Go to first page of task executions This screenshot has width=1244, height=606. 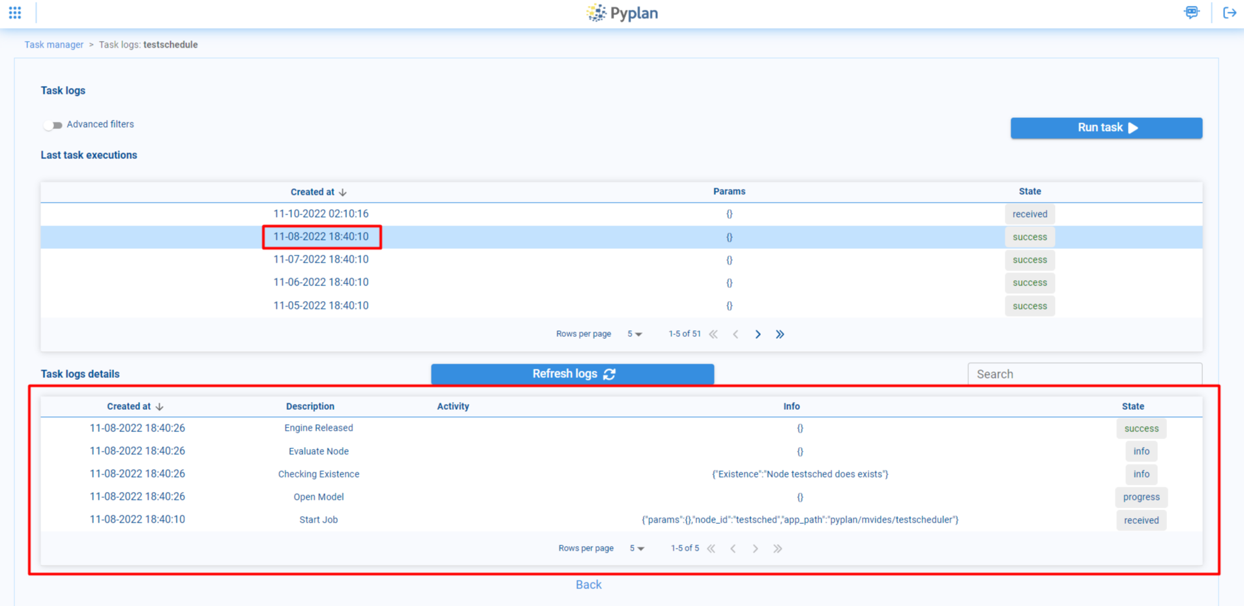tap(713, 334)
